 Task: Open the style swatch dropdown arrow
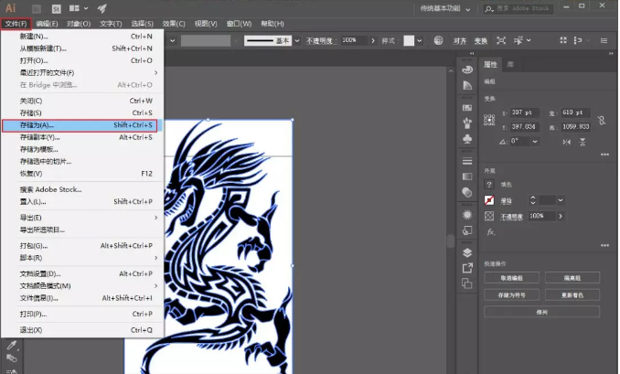coord(419,40)
